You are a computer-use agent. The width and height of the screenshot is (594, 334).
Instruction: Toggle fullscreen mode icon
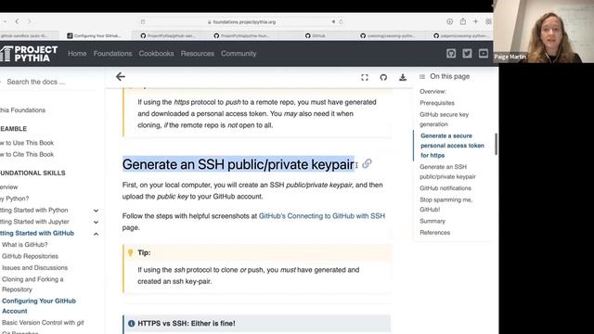coord(365,77)
